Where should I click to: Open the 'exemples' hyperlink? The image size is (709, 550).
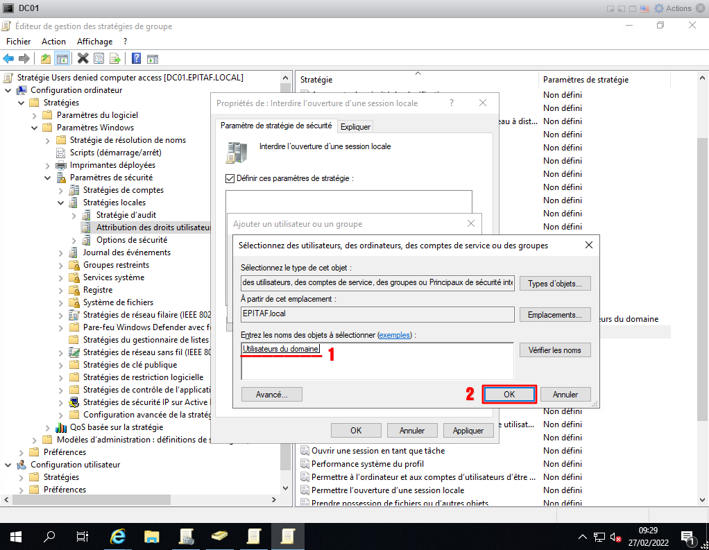click(x=394, y=335)
